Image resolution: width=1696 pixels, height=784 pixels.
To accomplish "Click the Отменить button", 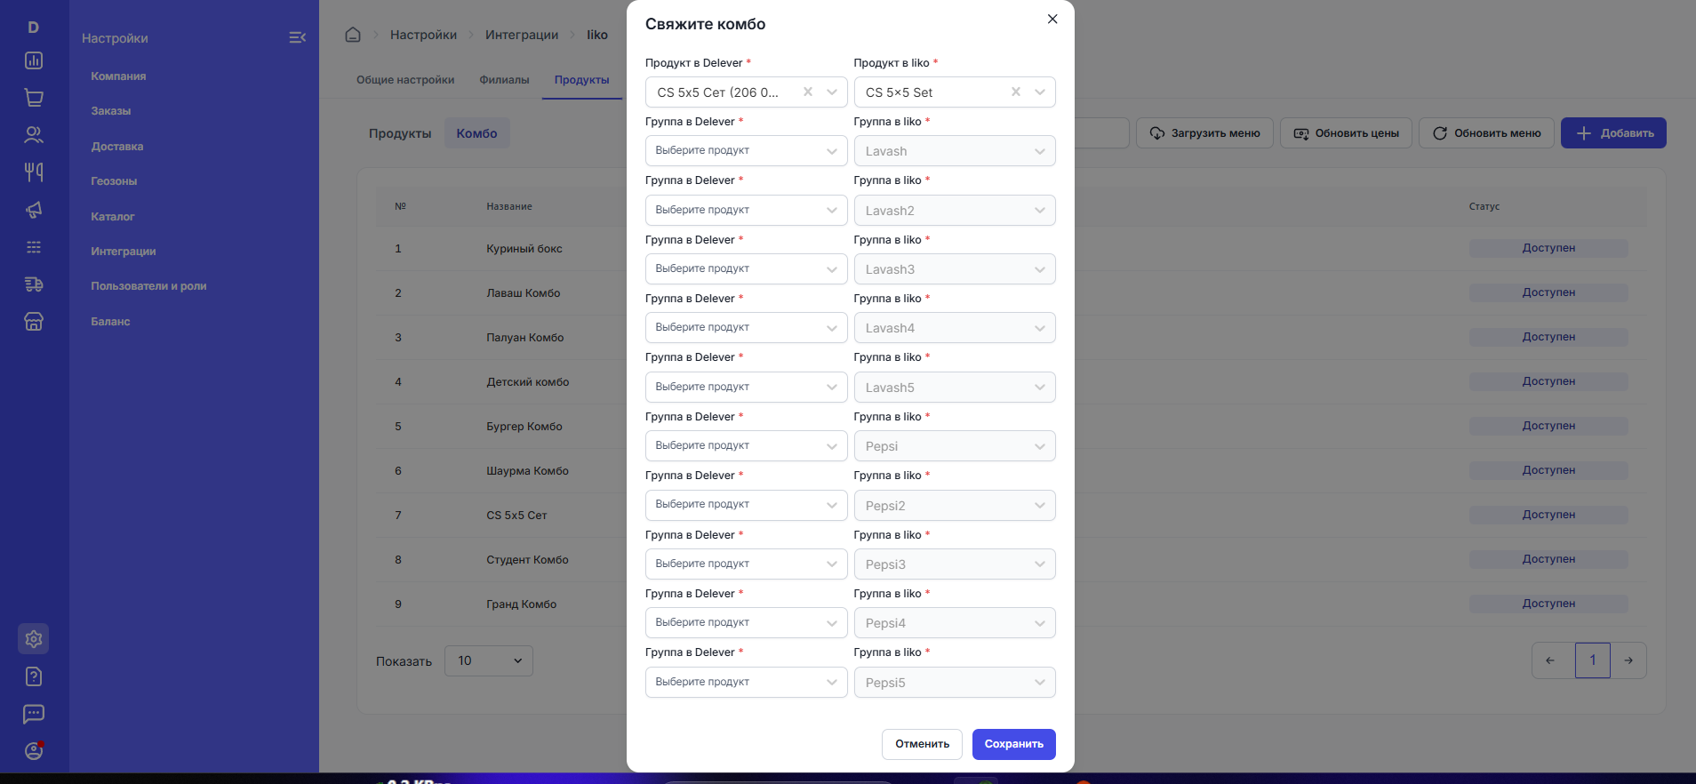I will pos(922,745).
